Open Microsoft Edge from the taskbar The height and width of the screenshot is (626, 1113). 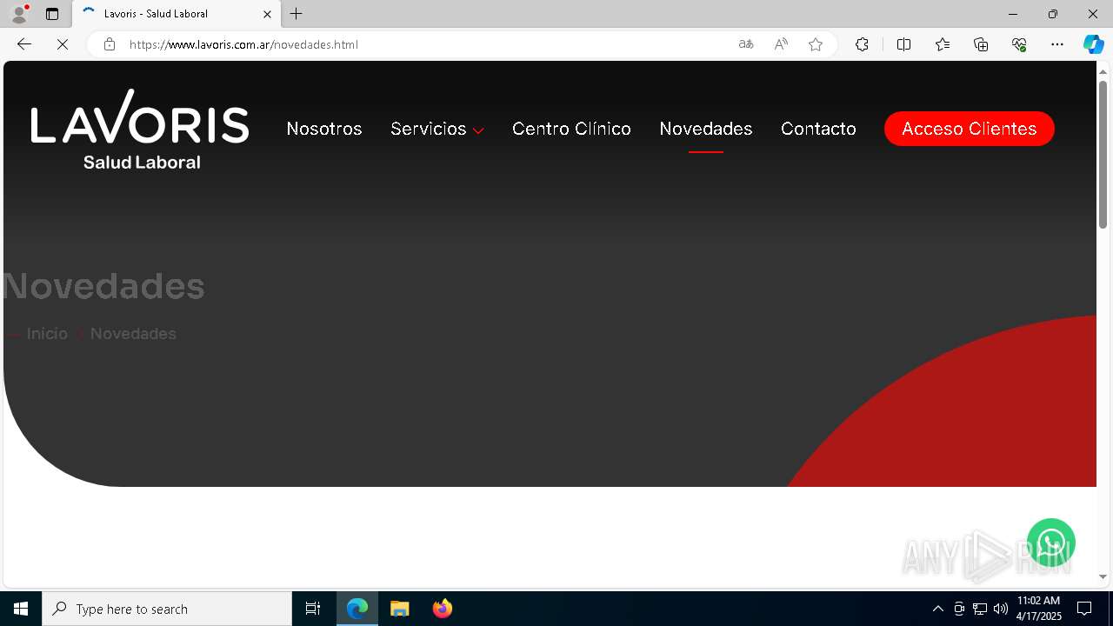357,609
